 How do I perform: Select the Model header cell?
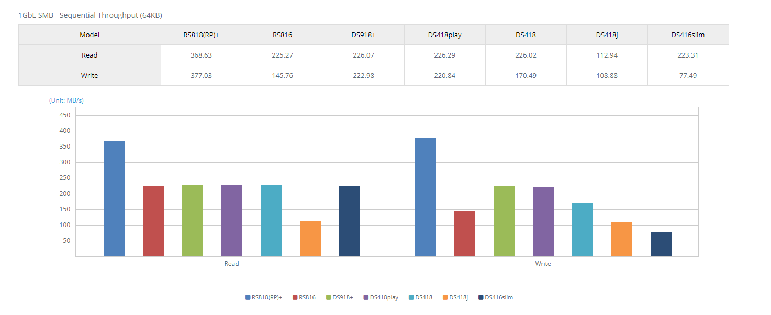90,35
